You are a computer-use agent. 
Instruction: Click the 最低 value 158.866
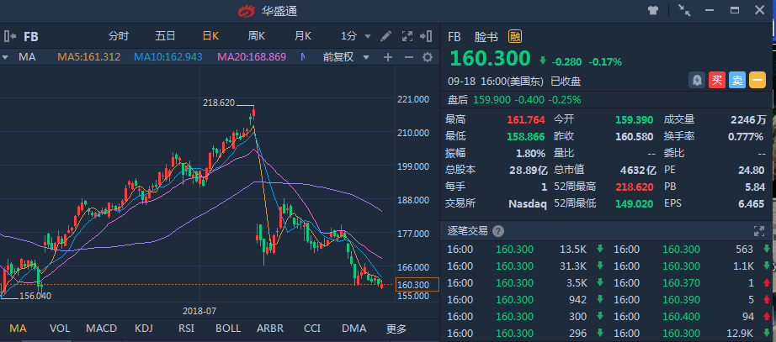click(x=525, y=136)
